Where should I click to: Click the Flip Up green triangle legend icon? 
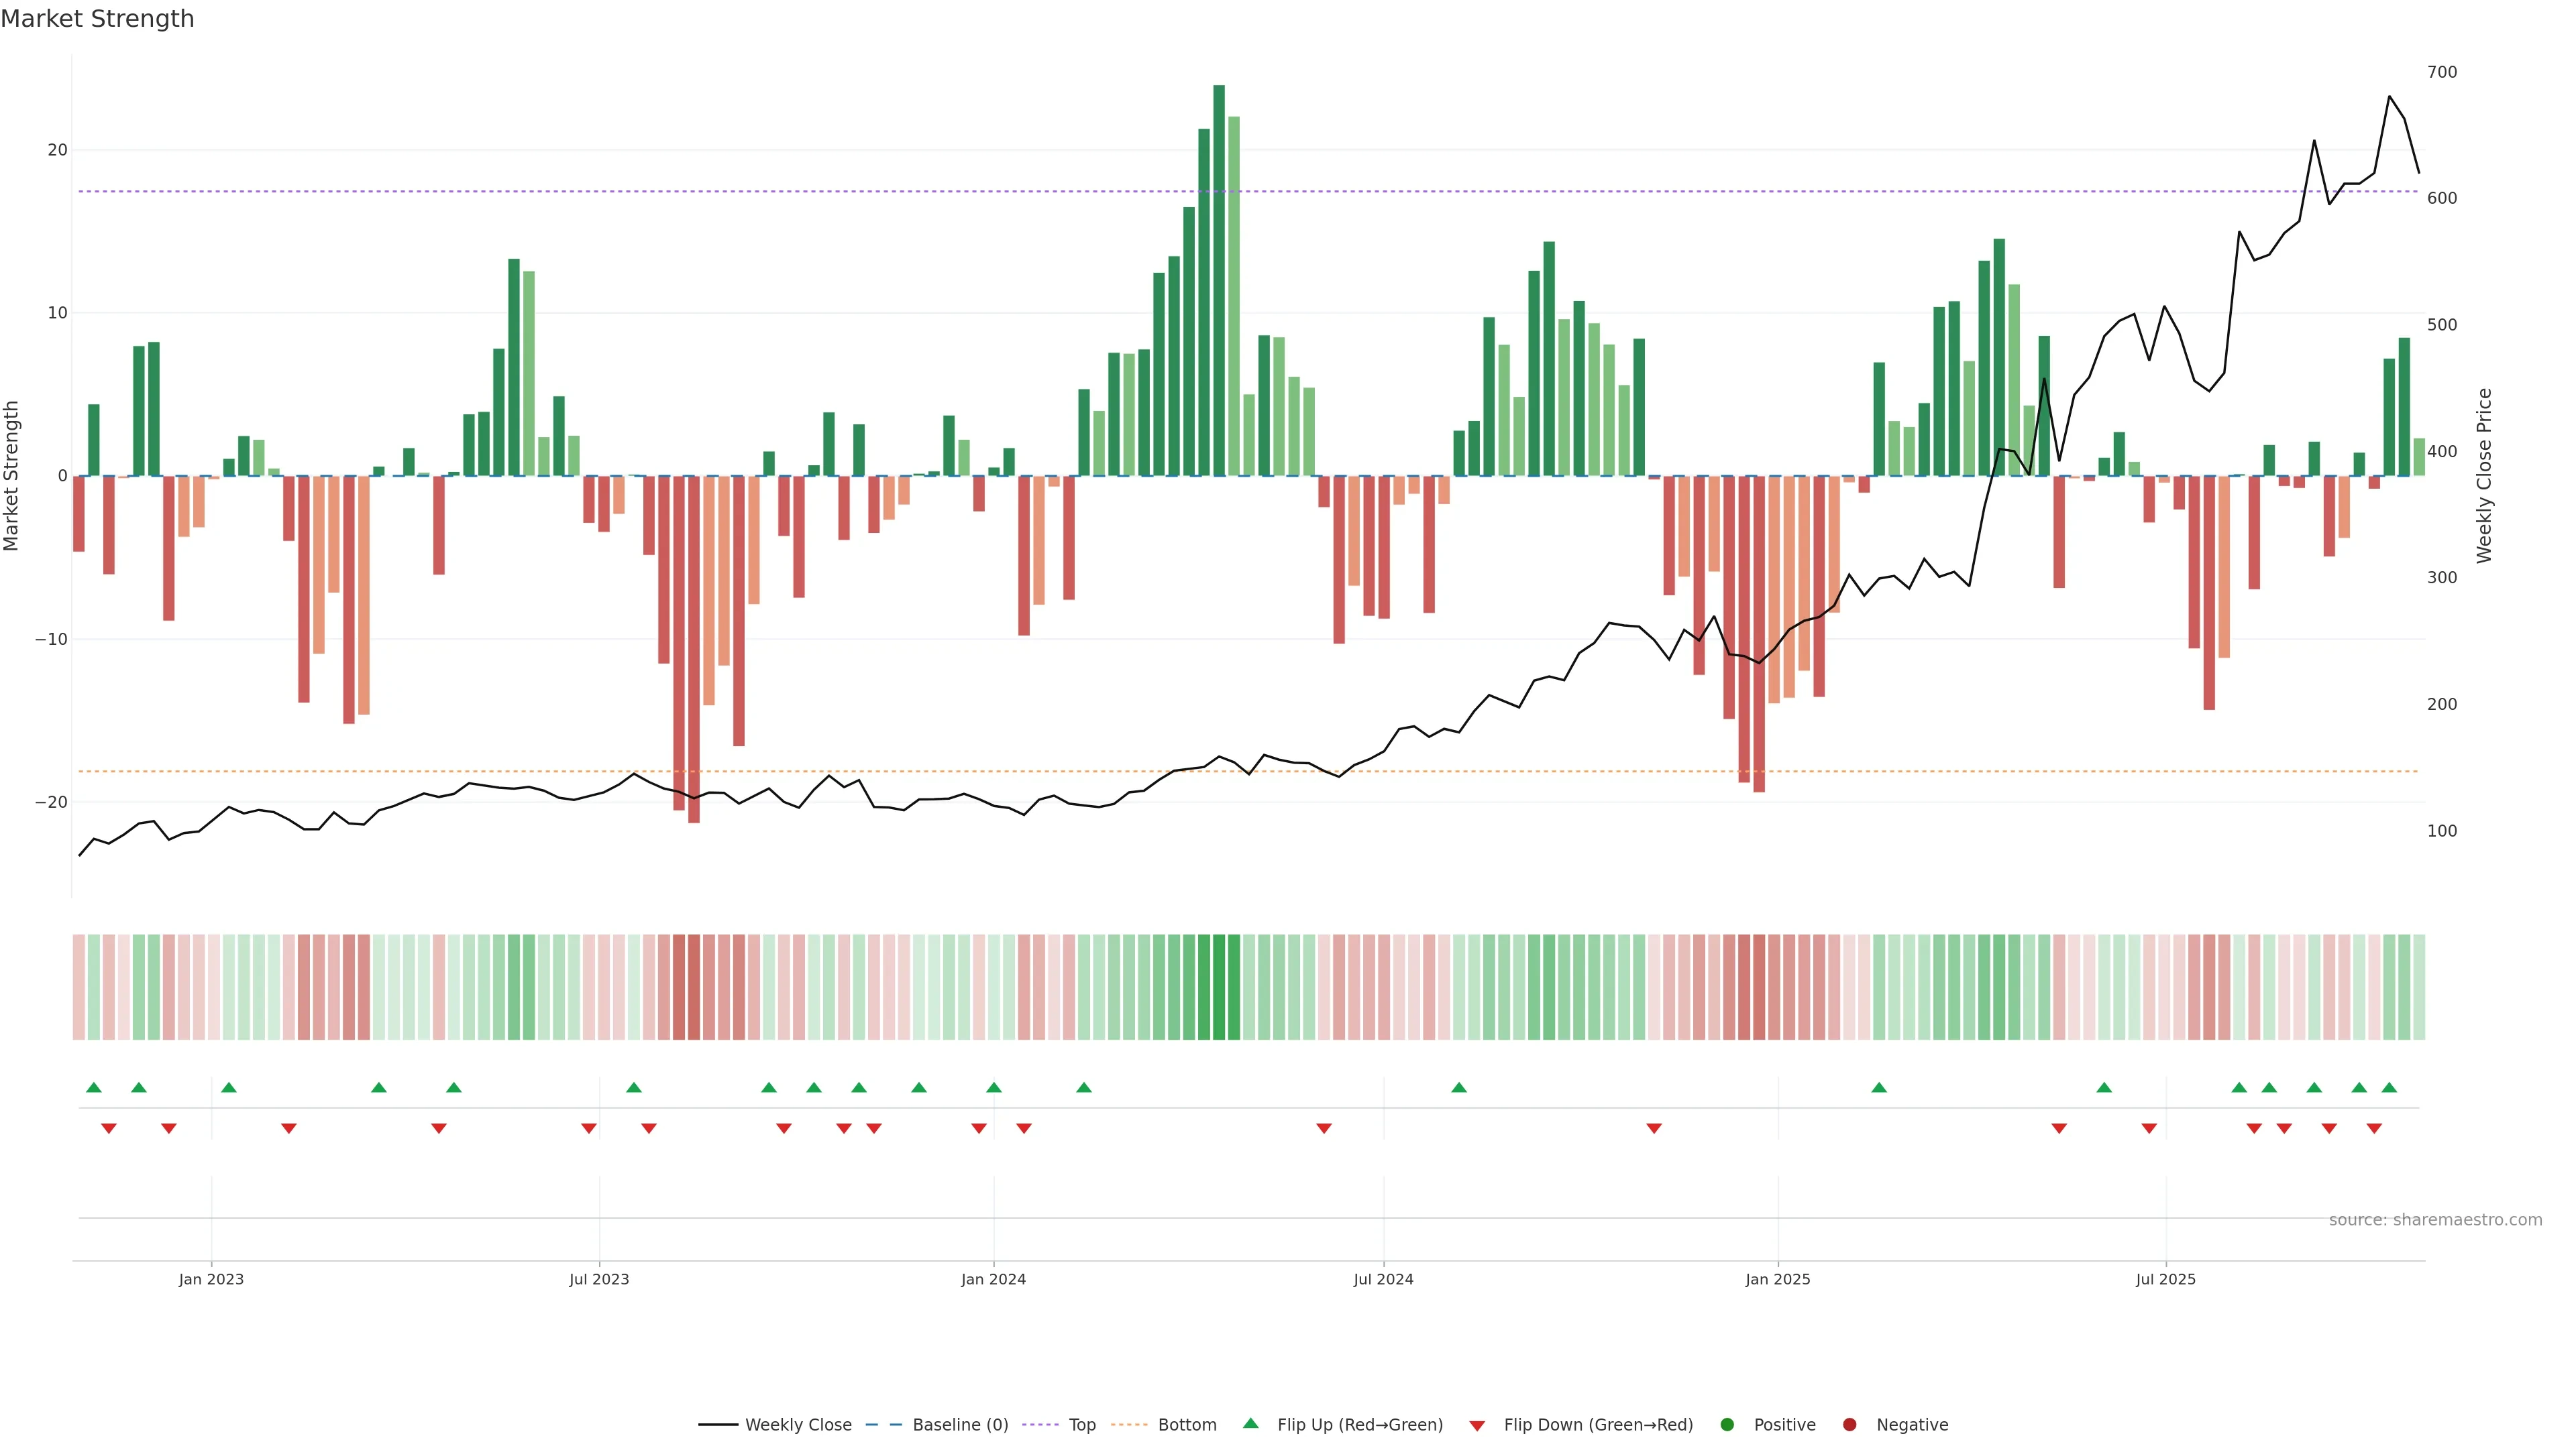(1250, 1424)
